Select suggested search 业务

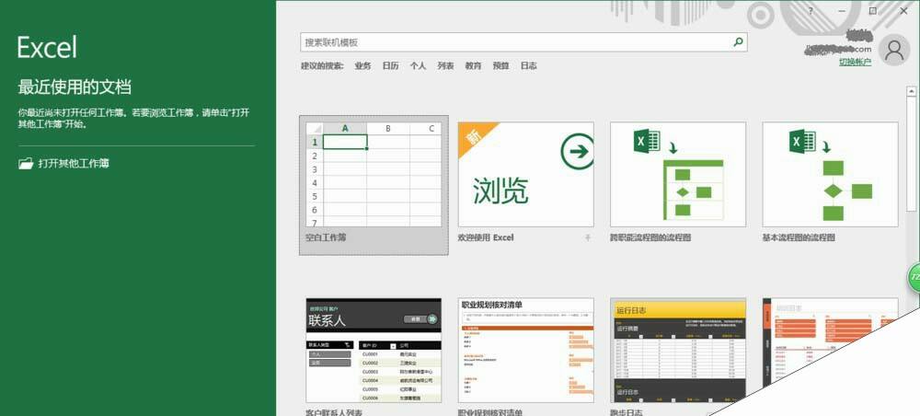coord(362,66)
